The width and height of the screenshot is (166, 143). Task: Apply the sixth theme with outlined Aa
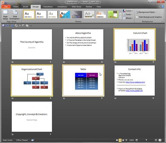[89, 14]
